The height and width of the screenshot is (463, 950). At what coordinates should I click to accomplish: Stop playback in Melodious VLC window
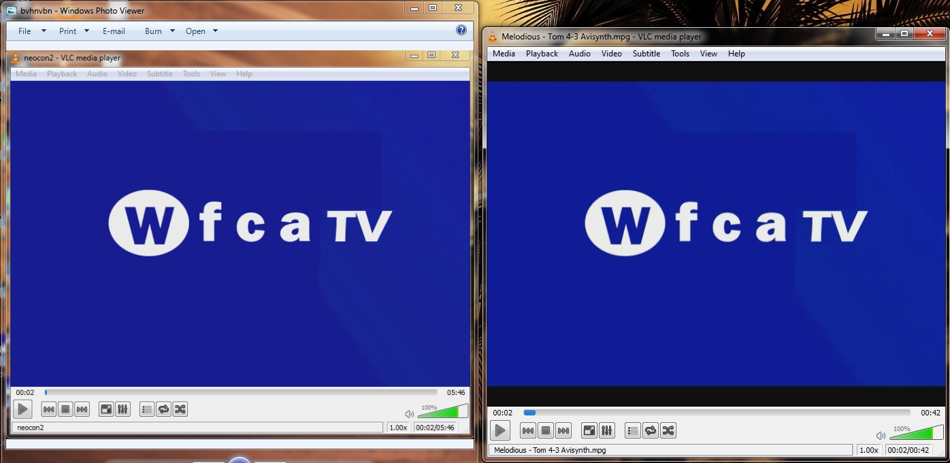coord(546,430)
